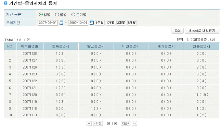Screen dimensions: 221x130
Task: Click 발급증명서 value 1 ( 3 ) for 20071116
Action: pos(96,109)
